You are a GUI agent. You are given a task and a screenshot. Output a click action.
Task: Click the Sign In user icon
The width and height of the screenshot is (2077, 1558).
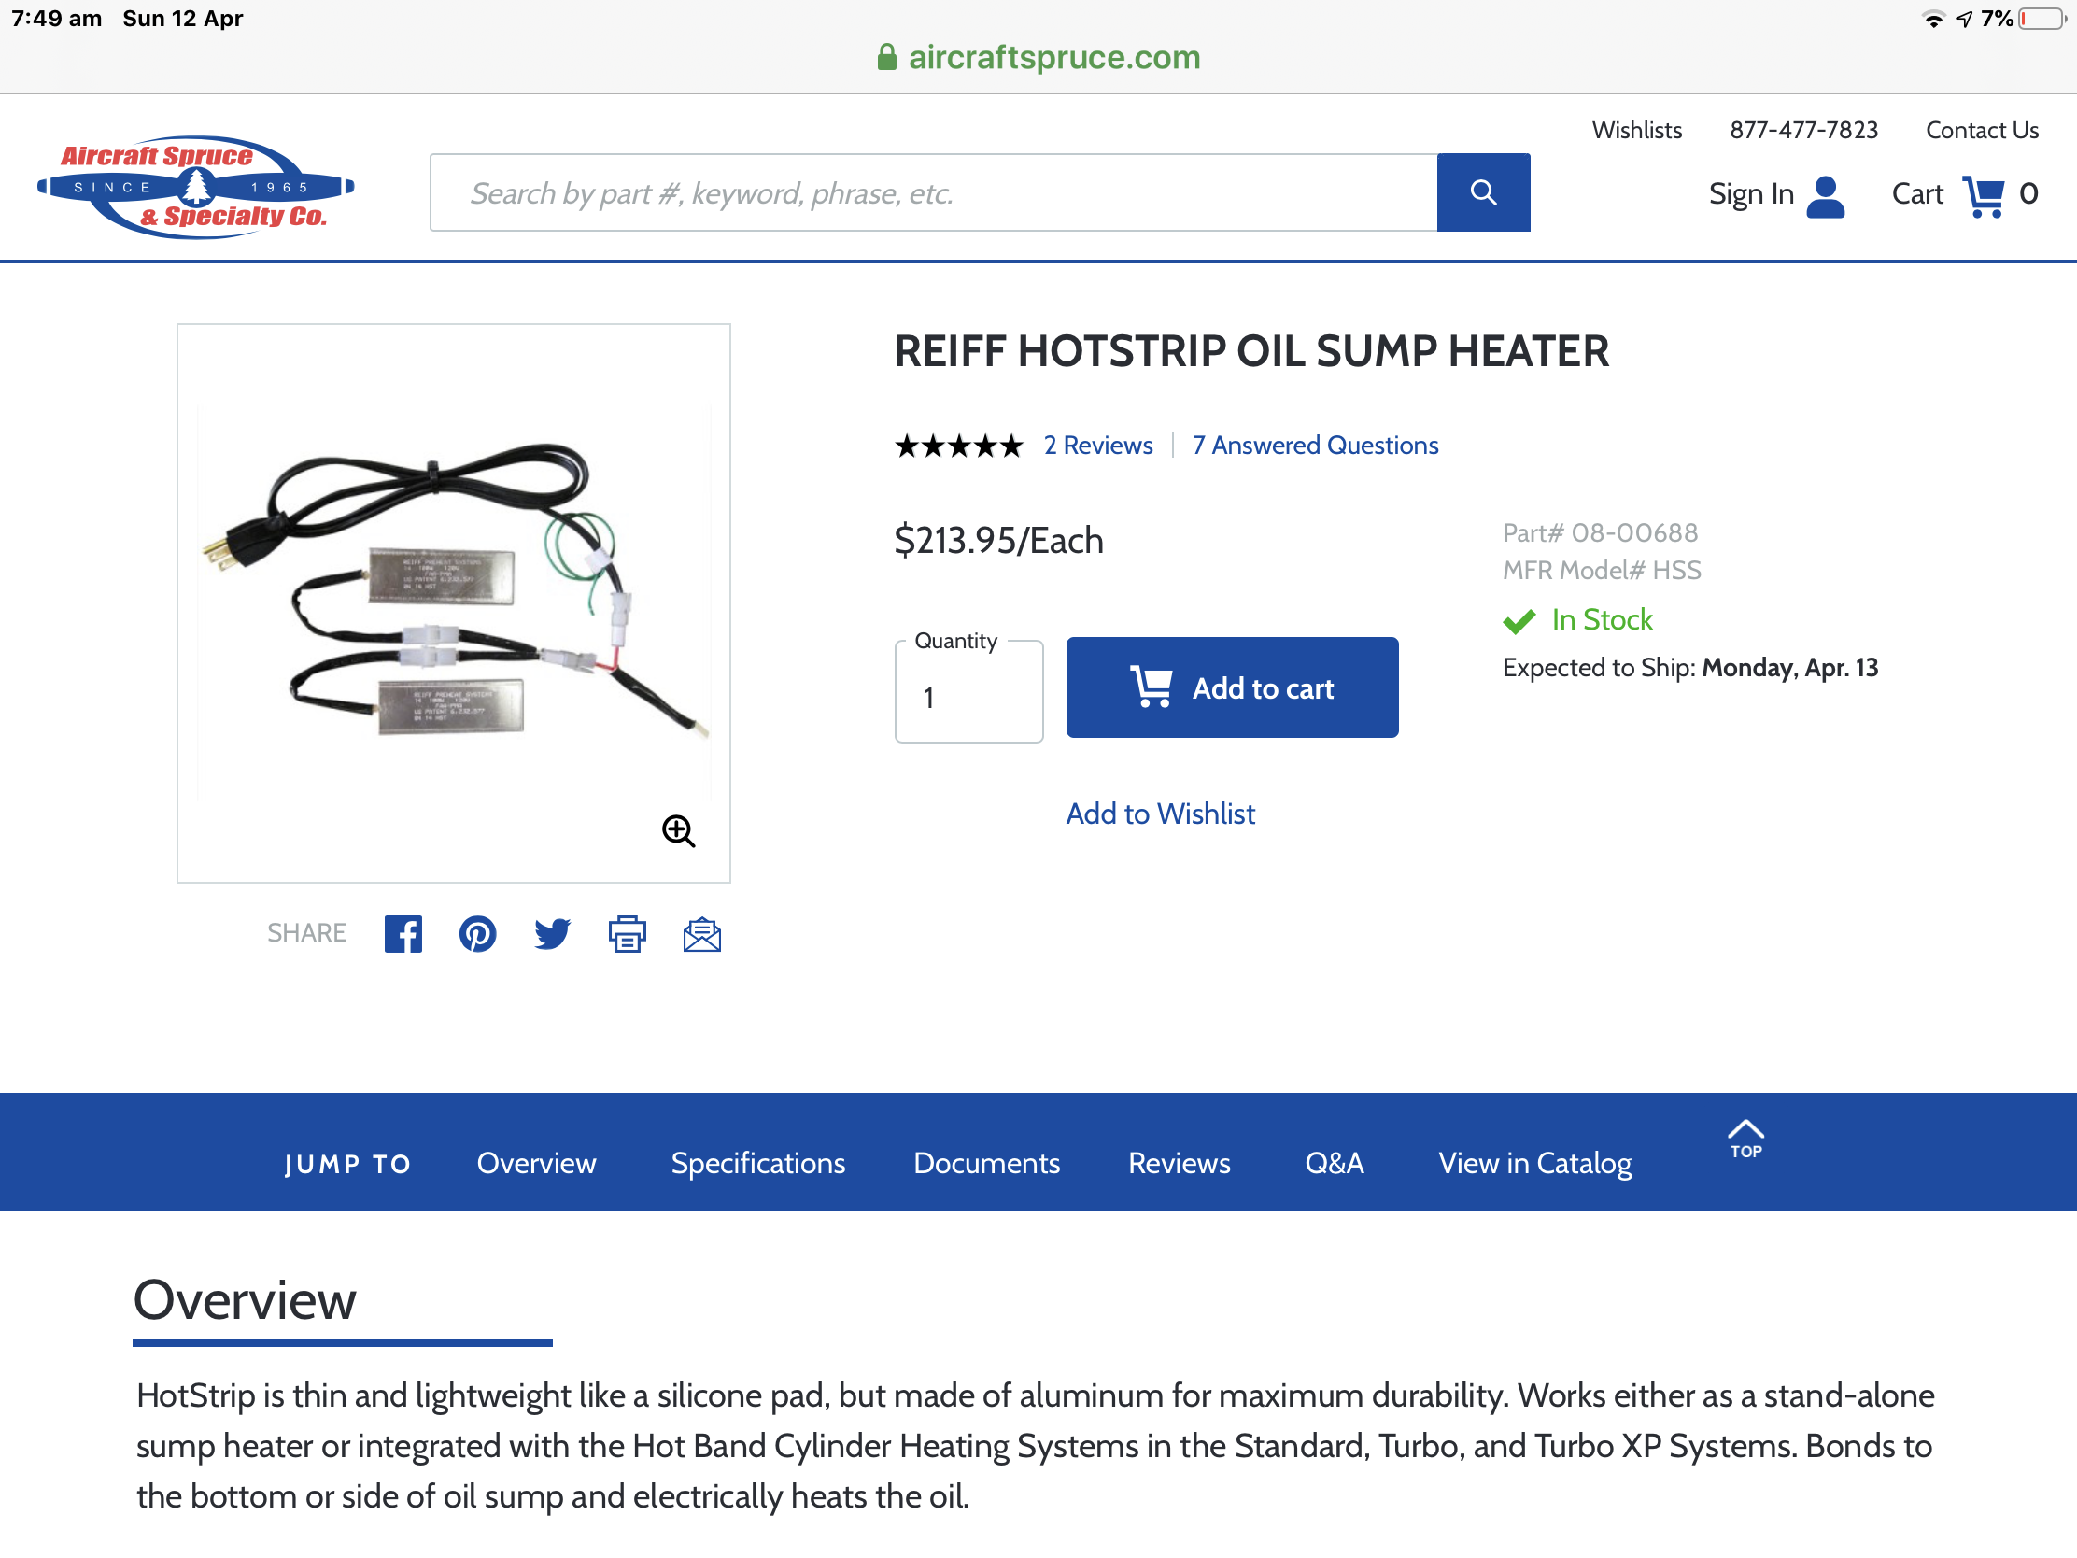tap(1826, 195)
